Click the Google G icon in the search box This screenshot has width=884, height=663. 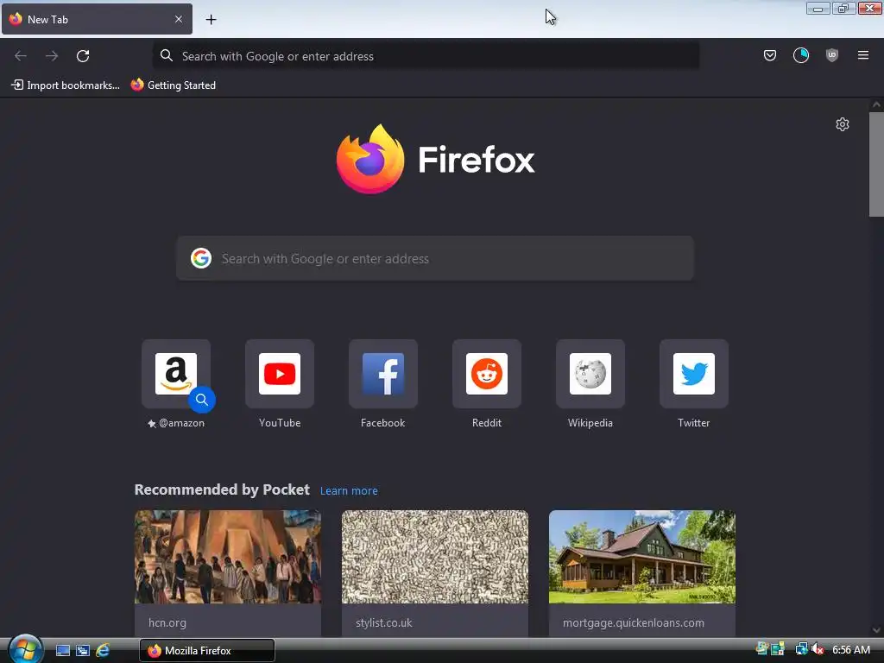(x=200, y=259)
